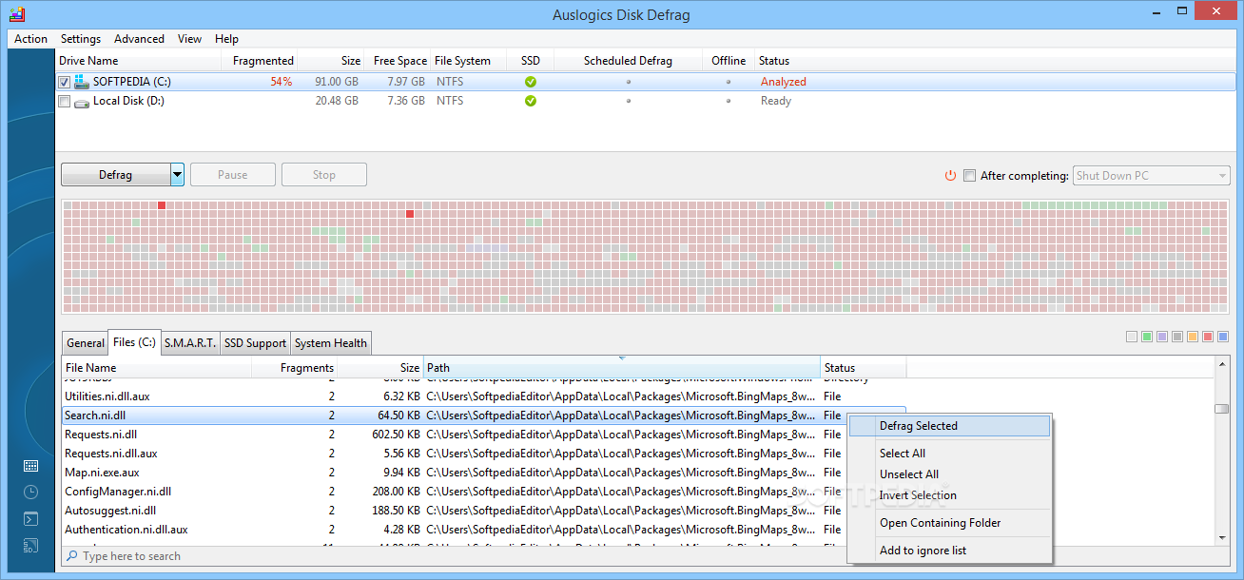Screen dimensions: 1244x580
Task: Open the Settings menu
Action: point(81,39)
